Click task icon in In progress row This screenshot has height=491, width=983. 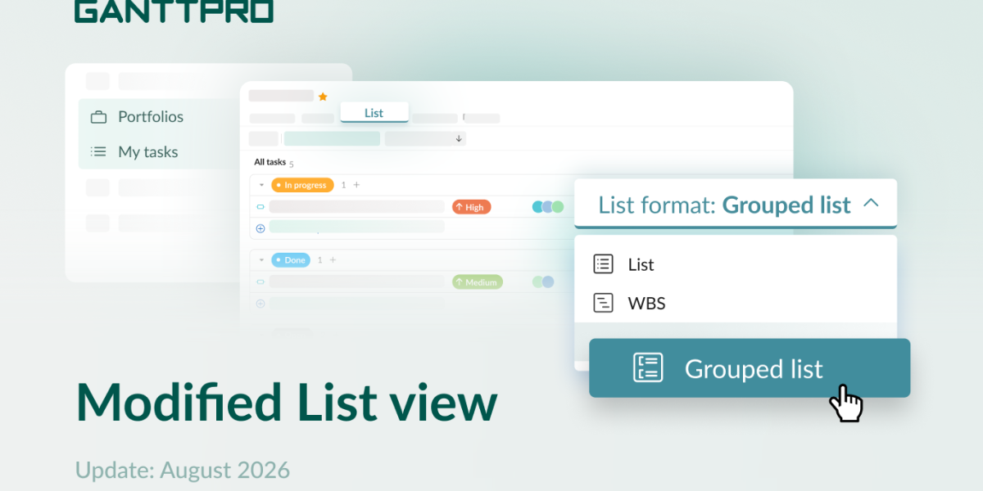point(260,207)
